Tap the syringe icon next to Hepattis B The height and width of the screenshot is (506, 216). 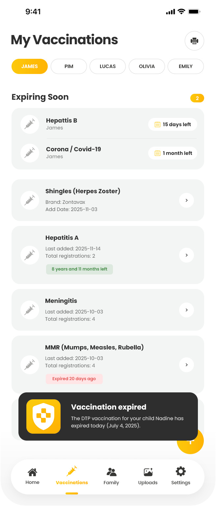coord(30,124)
